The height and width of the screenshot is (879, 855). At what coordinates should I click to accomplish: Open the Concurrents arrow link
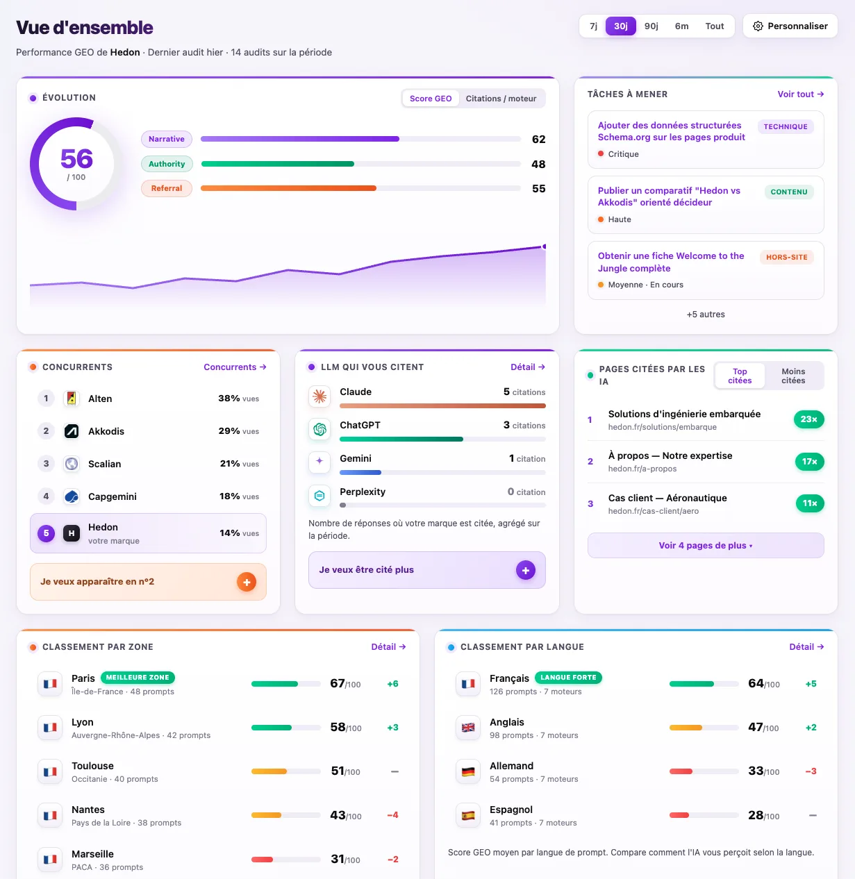coord(235,367)
